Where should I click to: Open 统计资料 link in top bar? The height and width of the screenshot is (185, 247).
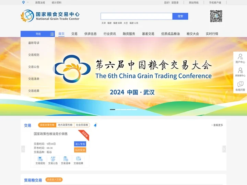(x=57, y=2)
